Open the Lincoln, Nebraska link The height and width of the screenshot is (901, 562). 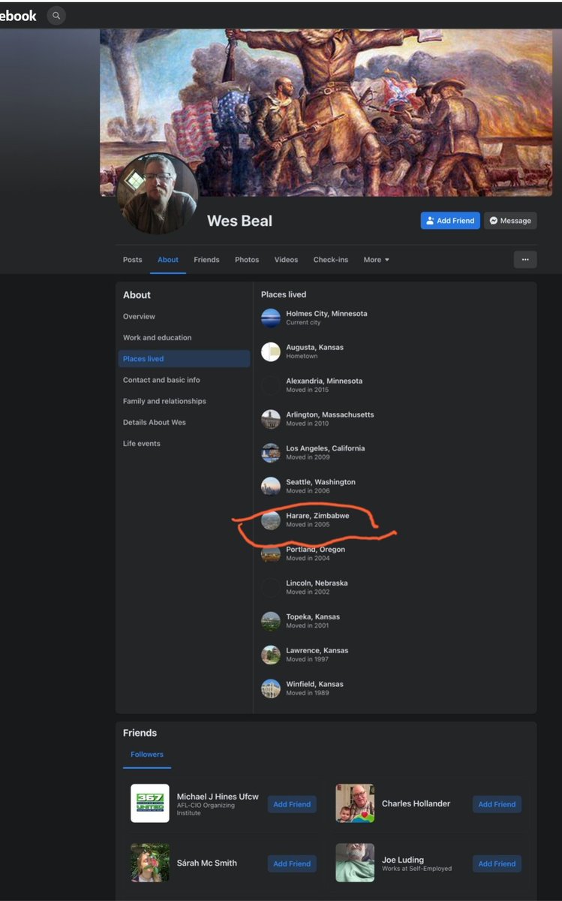click(317, 583)
